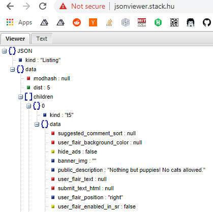Open the second triangle logo bookmark
This screenshot has height=212, width=213.
(x=60, y=22)
